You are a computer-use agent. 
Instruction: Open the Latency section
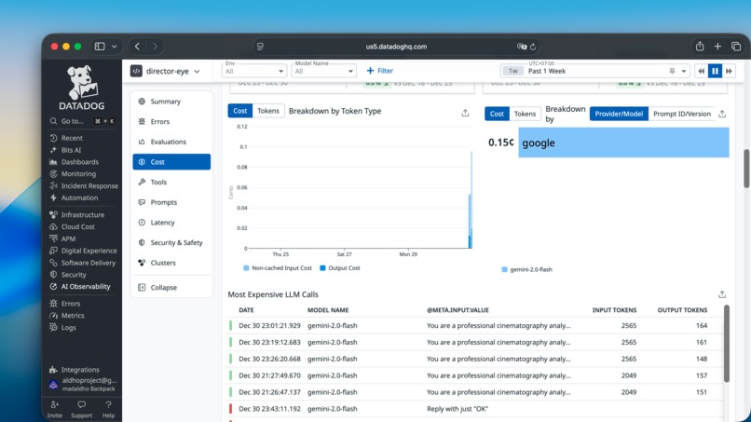point(171,223)
